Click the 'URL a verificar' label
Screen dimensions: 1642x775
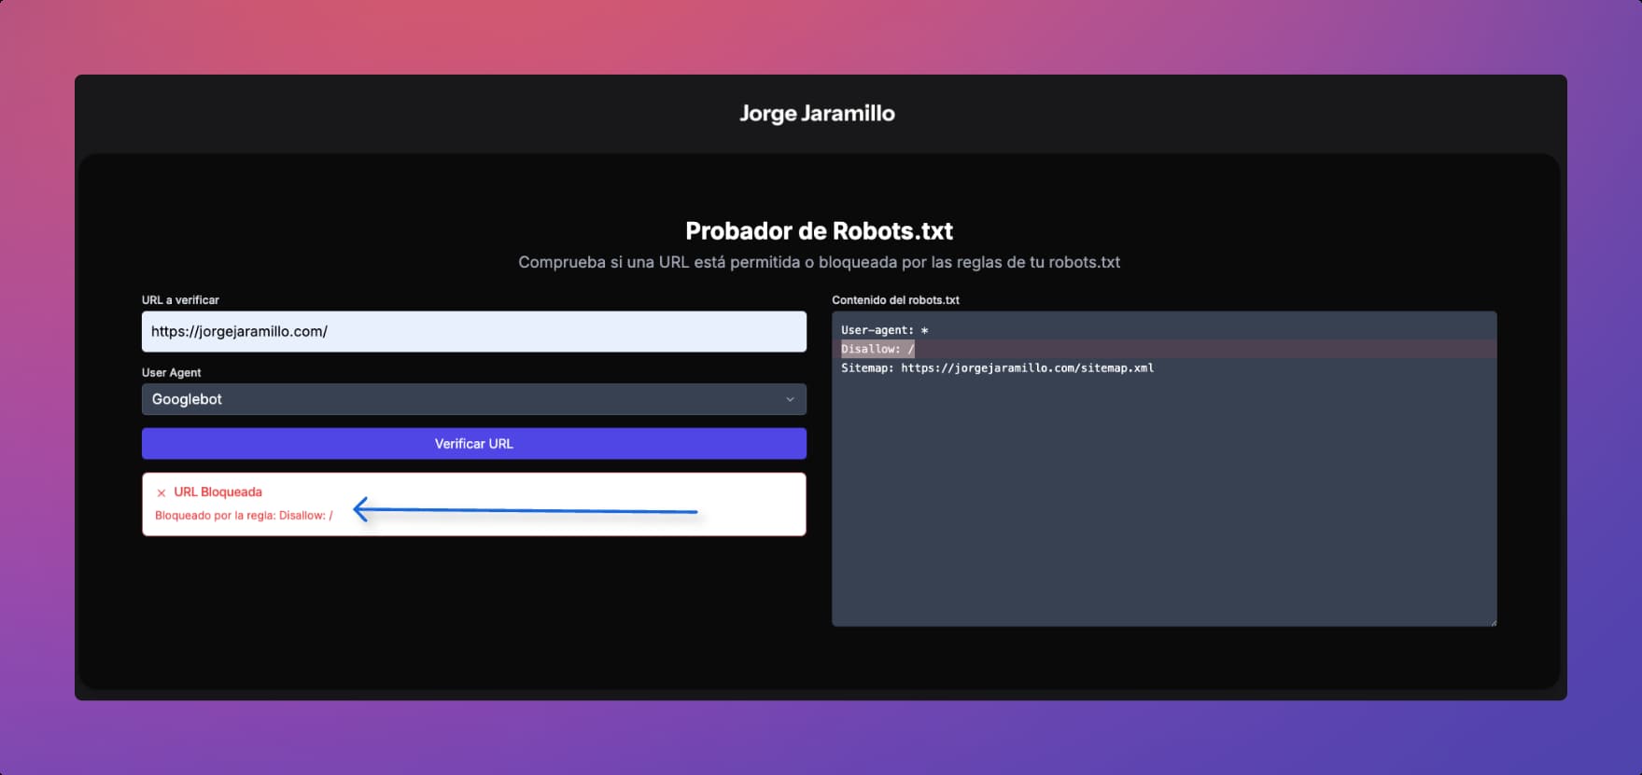(180, 300)
